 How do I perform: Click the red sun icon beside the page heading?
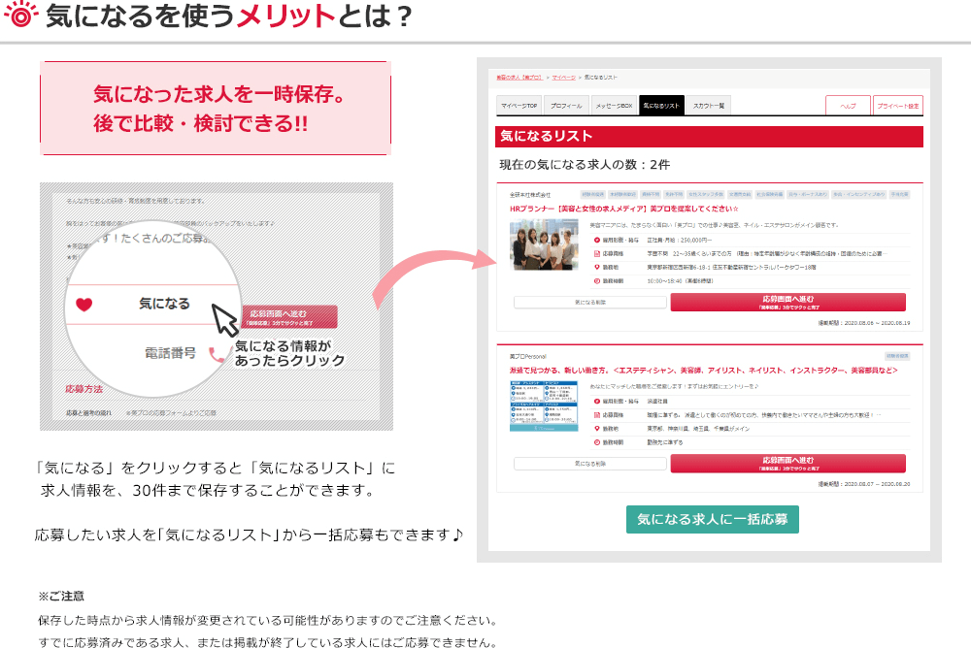point(20,18)
